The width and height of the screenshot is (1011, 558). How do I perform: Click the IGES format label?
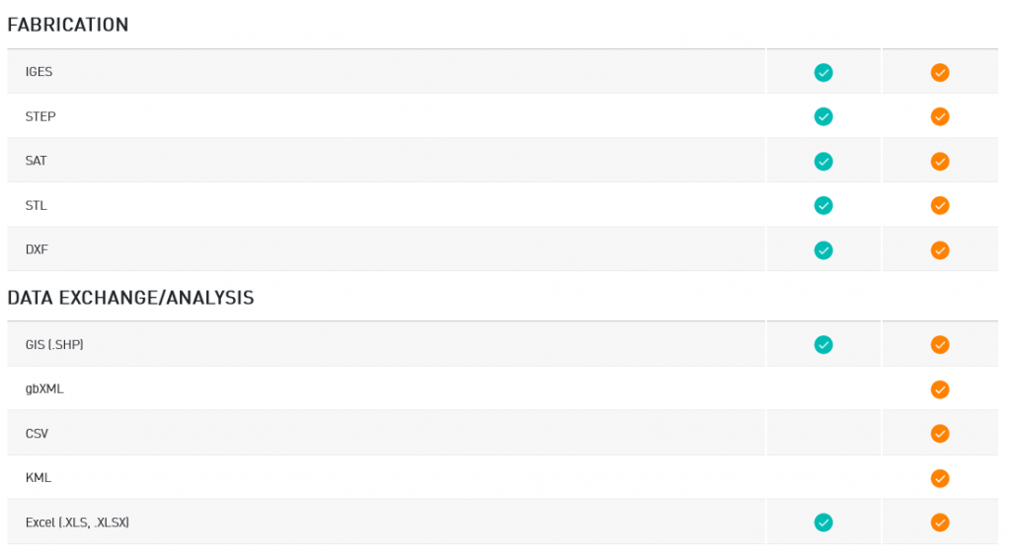pyautogui.click(x=39, y=71)
